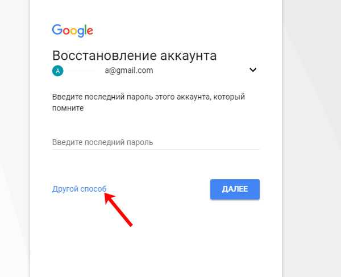
Task: Expand the account chevron next to a@gmail.com
Action: [253, 70]
